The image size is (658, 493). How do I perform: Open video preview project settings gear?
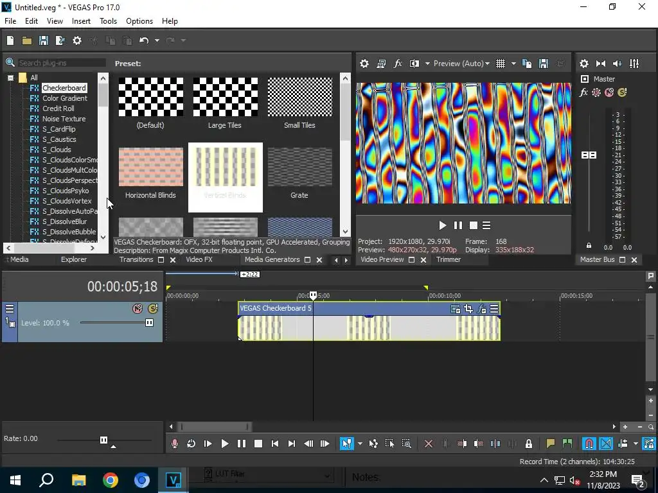click(364, 64)
